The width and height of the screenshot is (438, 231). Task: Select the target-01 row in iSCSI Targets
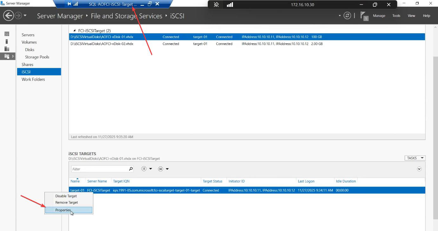247,190
